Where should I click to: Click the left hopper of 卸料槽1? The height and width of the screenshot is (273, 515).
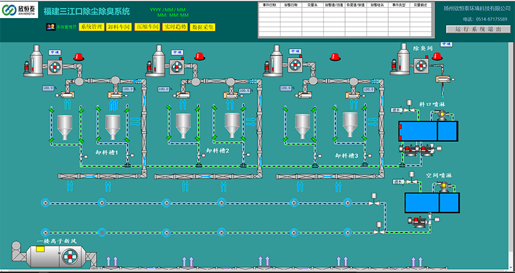(x=65, y=127)
